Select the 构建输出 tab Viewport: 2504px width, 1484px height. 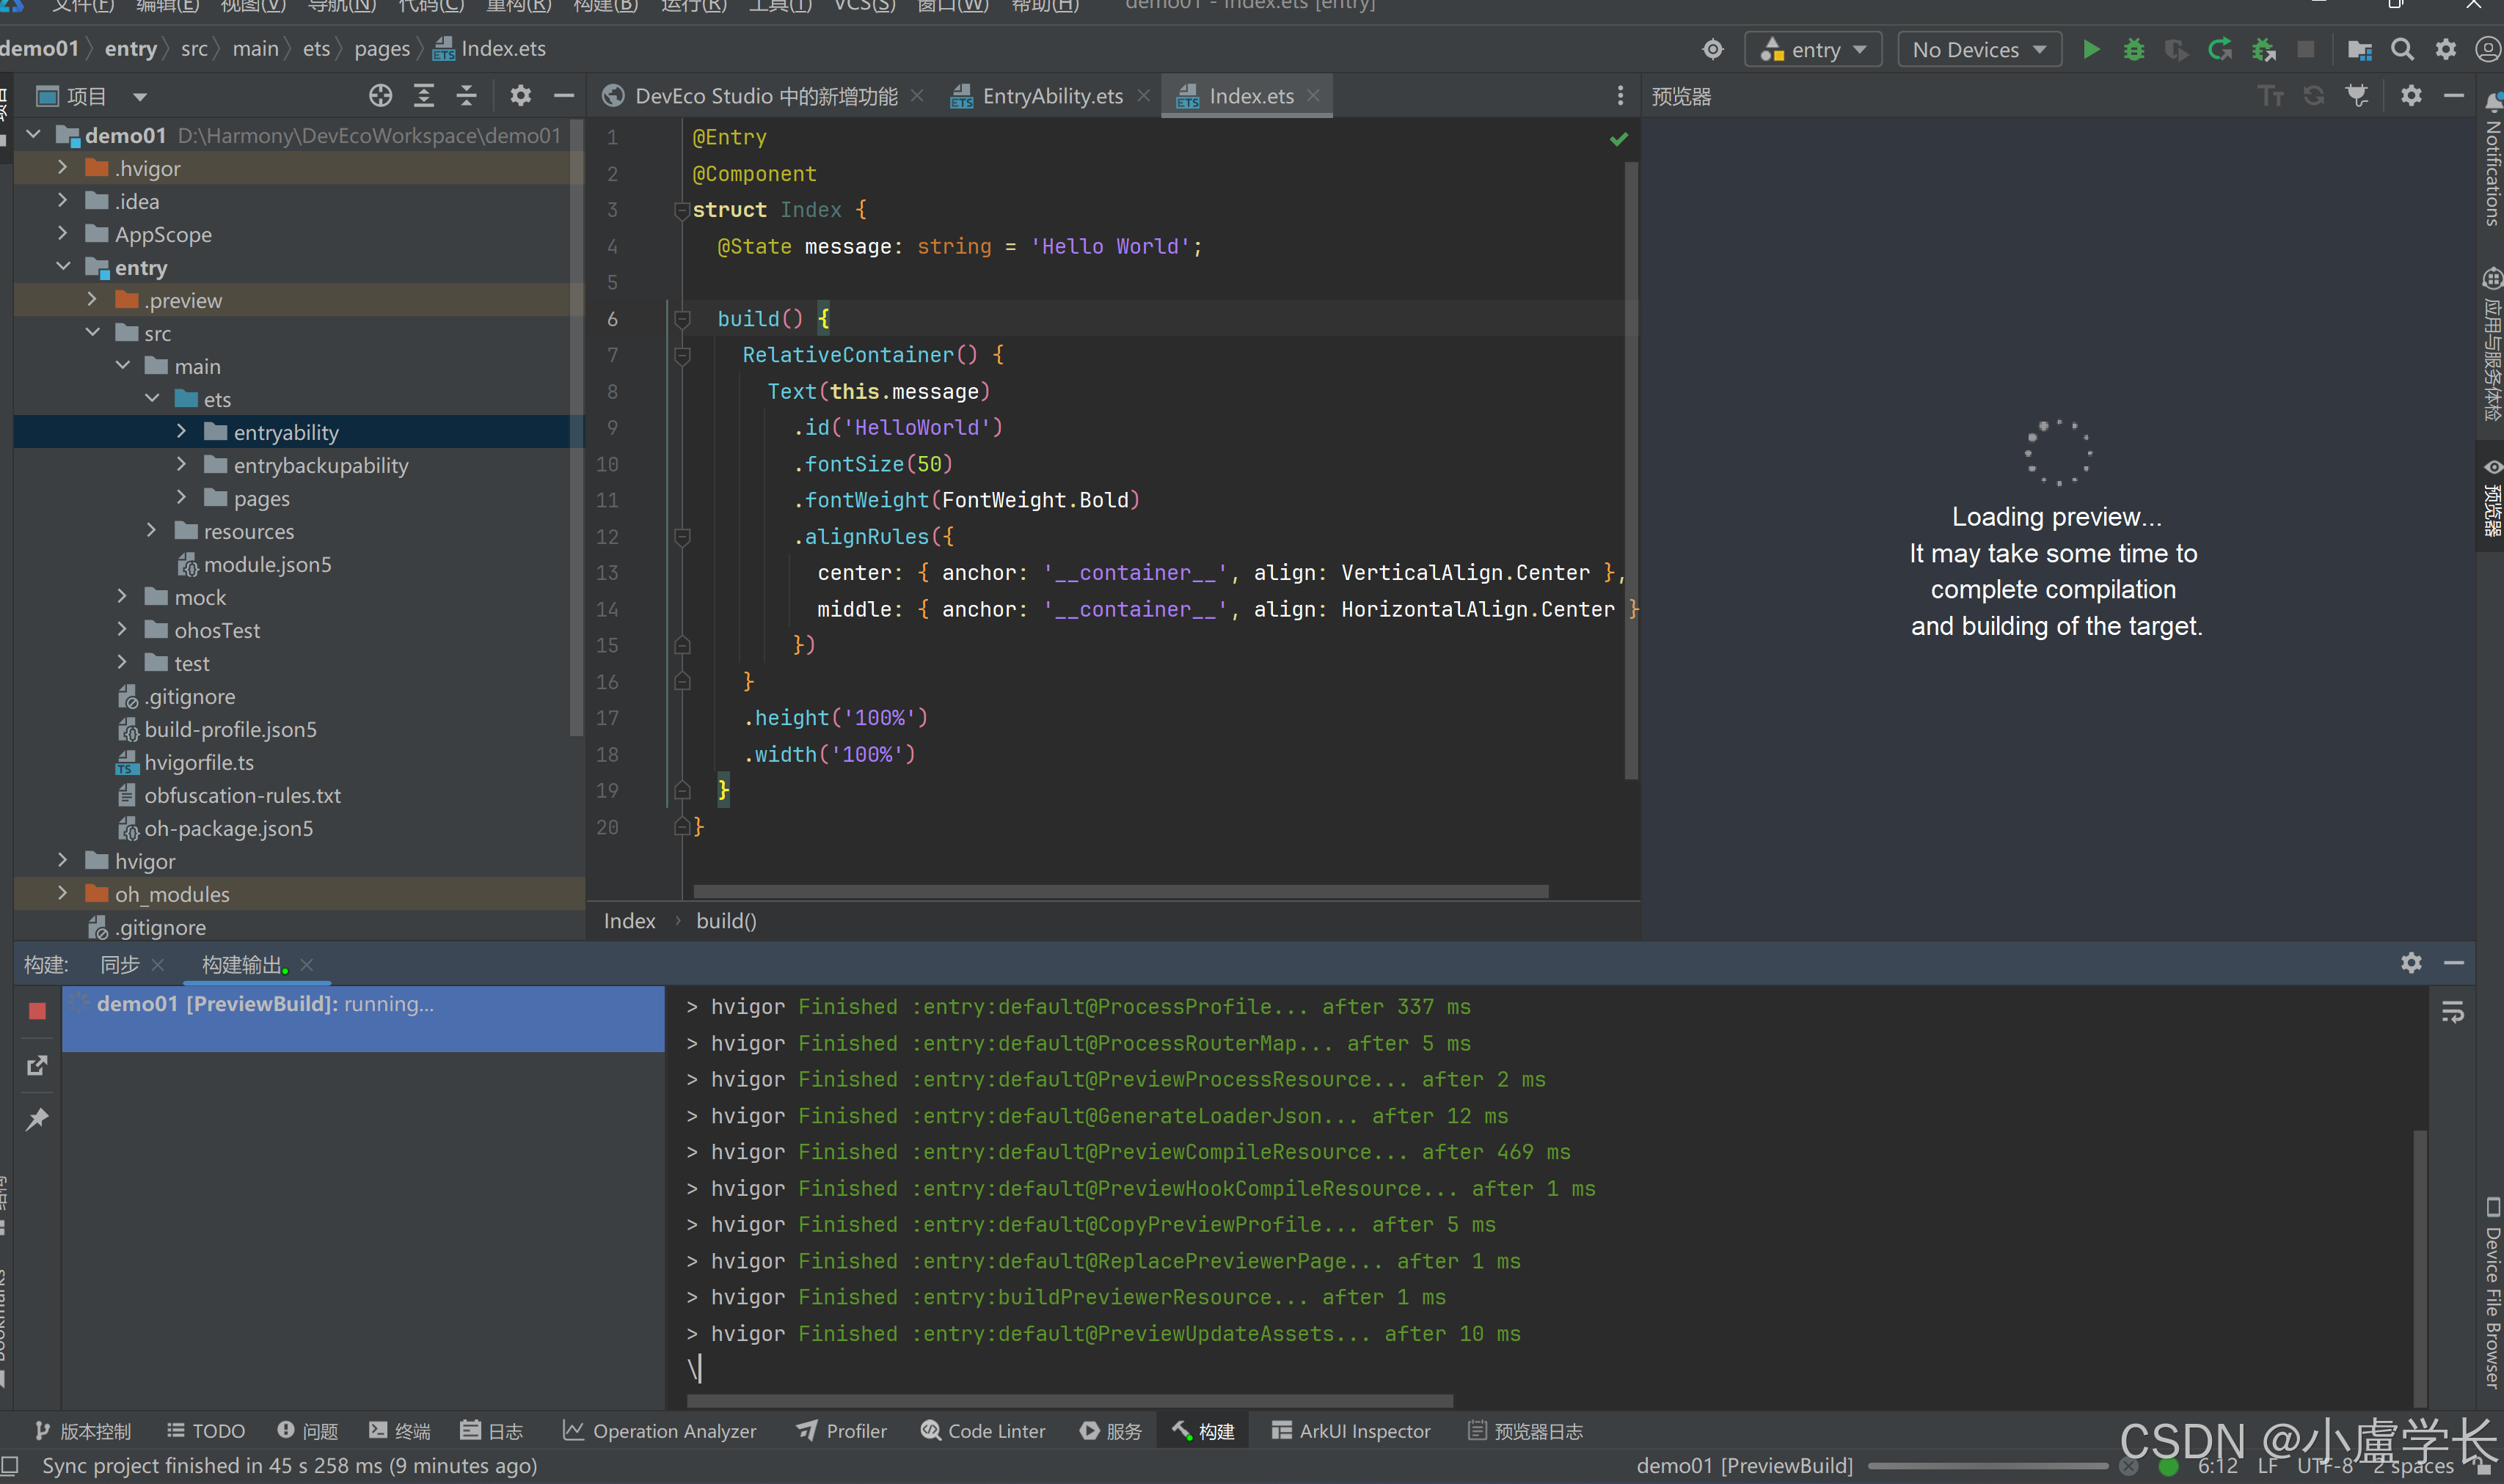click(243, 964)
